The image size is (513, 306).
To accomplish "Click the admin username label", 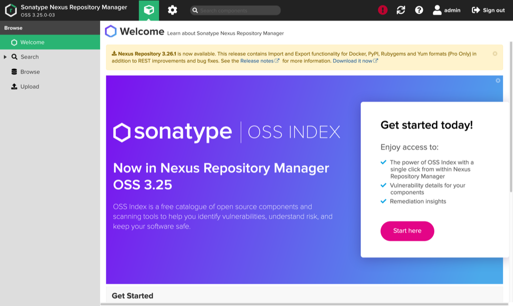I will pos(452,10).
